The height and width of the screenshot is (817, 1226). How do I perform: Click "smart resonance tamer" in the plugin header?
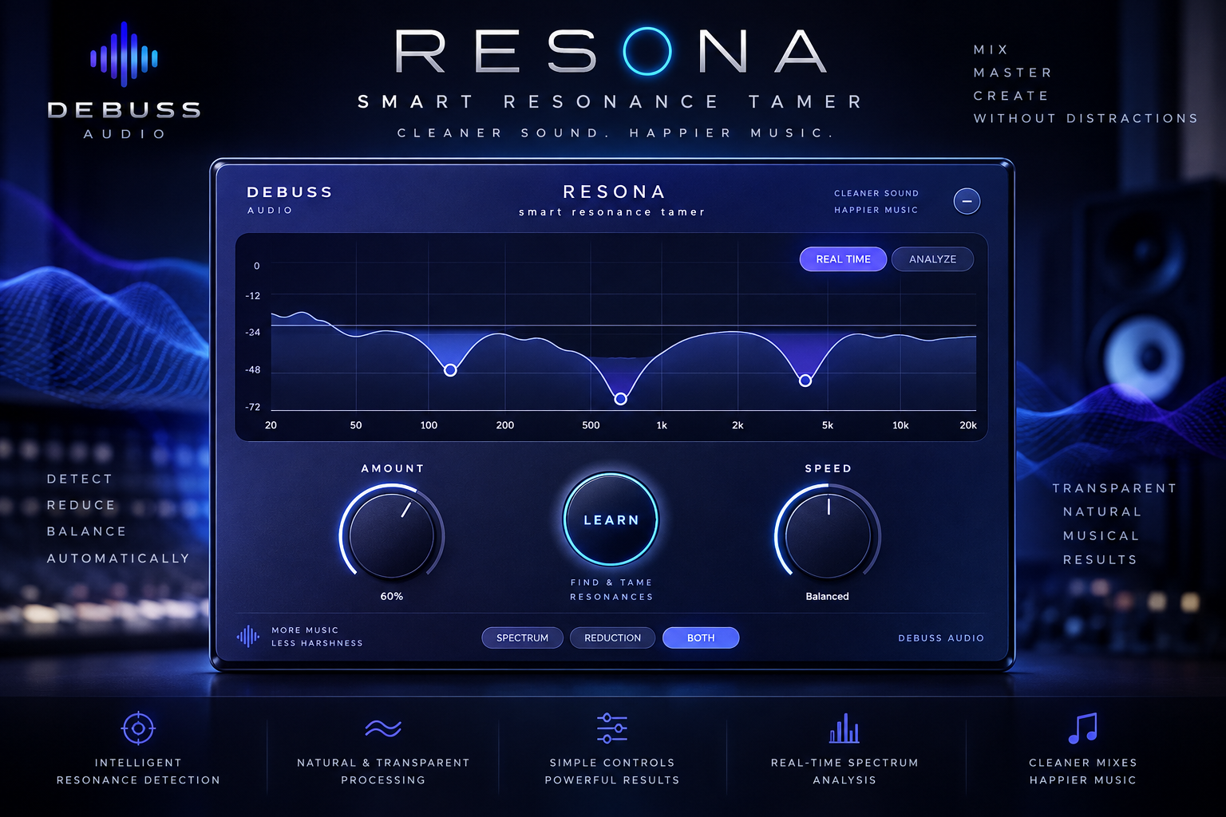pyautogui.click(x=612, y=212)
